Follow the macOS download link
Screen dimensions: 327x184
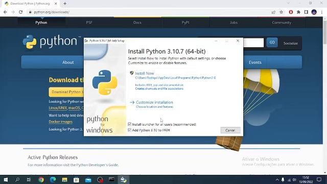click(74, 108)
